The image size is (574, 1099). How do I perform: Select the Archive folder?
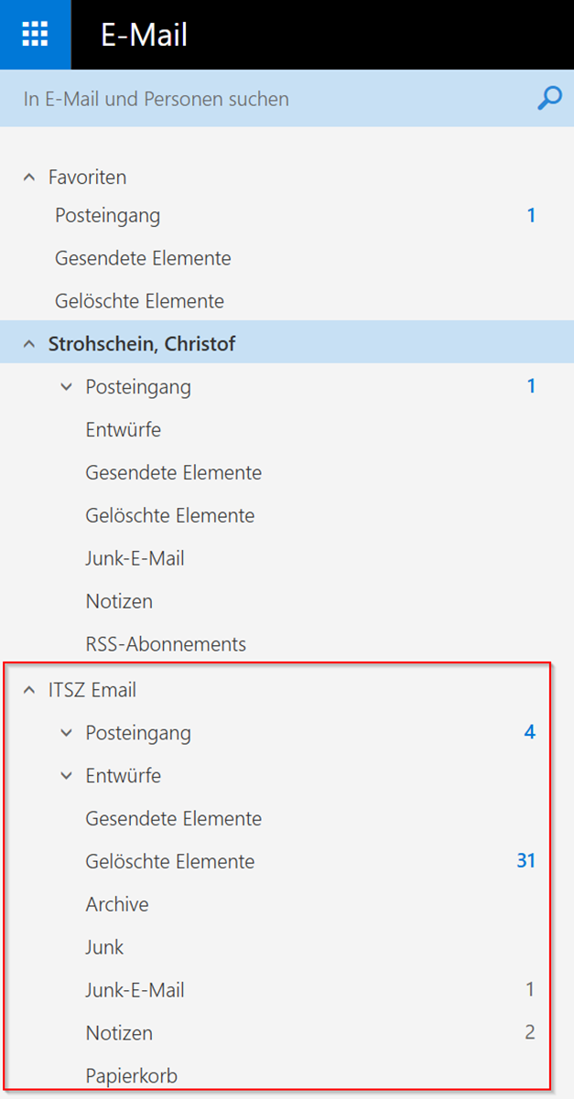(x=117, y=904)
